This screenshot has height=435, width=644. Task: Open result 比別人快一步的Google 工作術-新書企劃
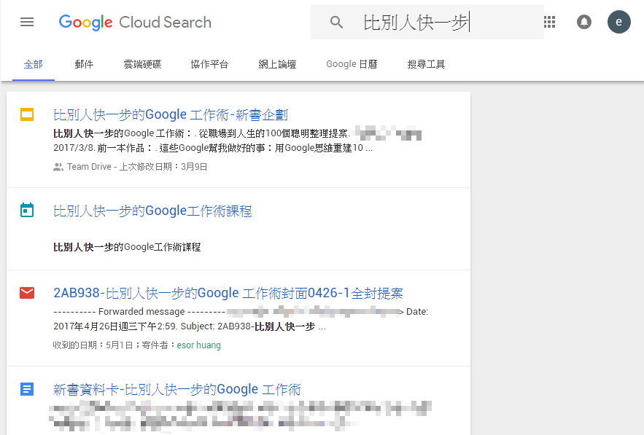[x=171, y=114]
